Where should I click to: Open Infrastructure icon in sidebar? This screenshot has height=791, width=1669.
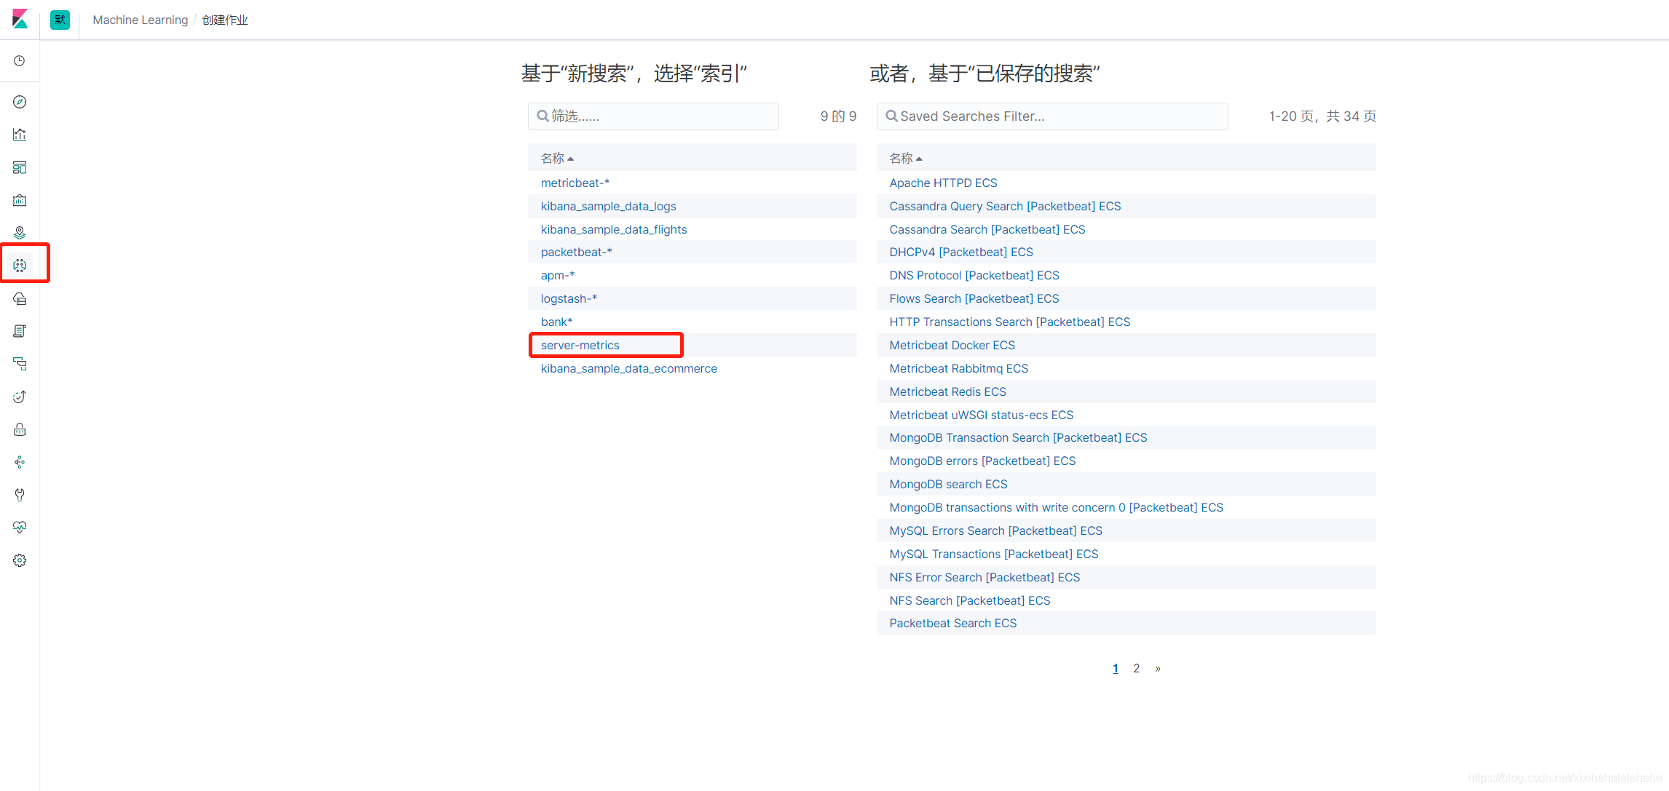pyautogui.click(x=20, y=298)
